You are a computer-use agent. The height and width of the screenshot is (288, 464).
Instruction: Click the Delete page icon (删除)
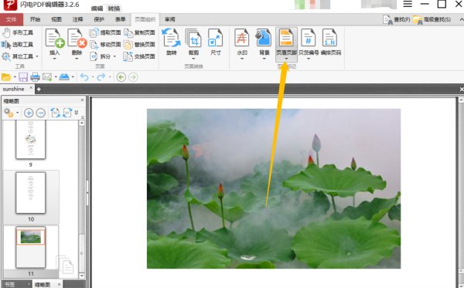coord(77,39)
